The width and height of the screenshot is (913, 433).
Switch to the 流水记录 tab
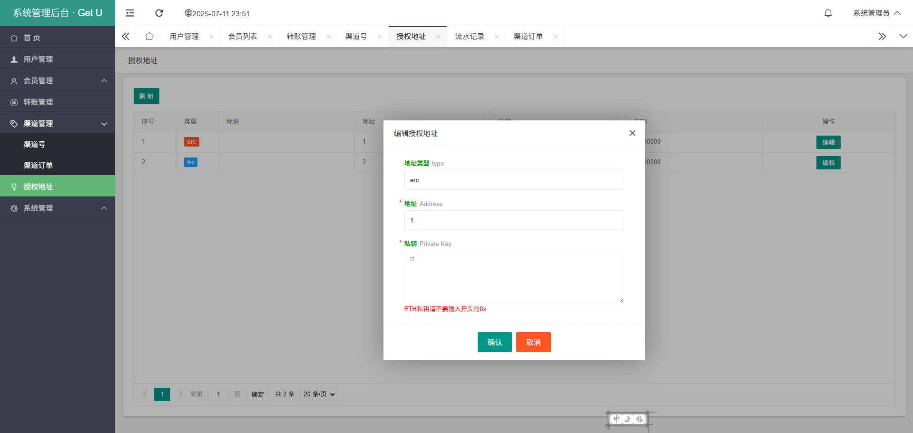tap(470, 37)
